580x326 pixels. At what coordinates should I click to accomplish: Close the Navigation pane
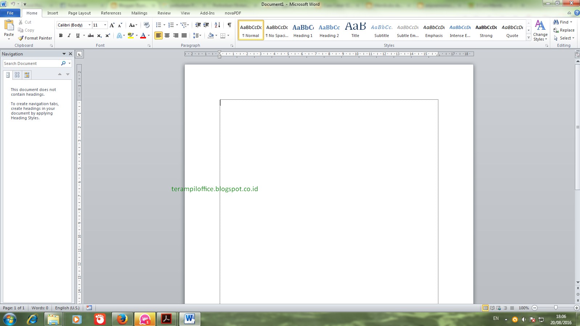[70, 54]
